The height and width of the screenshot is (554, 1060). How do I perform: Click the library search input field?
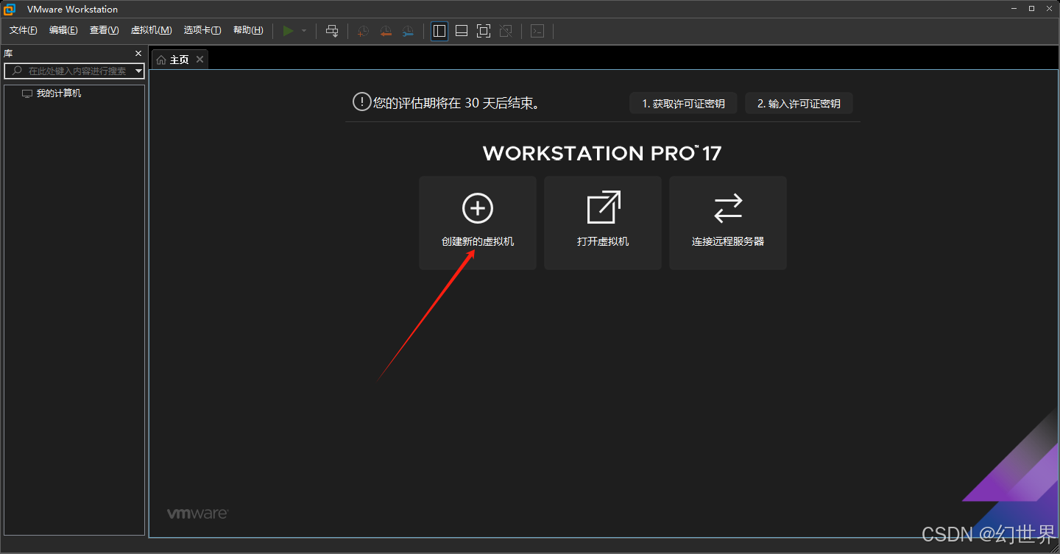point(74,71)
